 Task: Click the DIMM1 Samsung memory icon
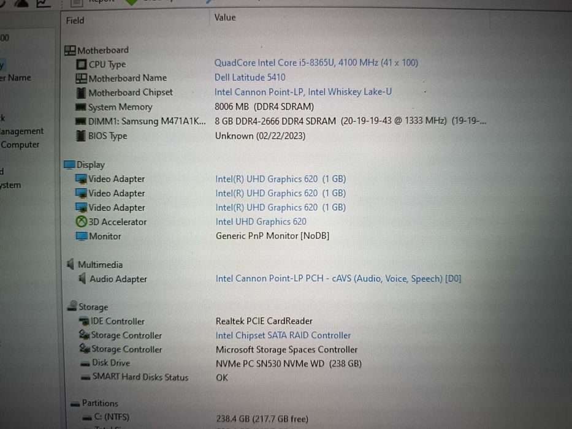tap(80, 121)
